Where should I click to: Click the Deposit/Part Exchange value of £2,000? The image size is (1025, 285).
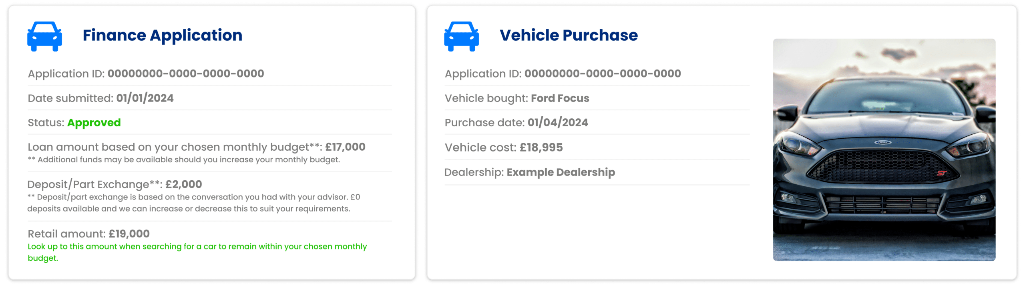(184, 184)
